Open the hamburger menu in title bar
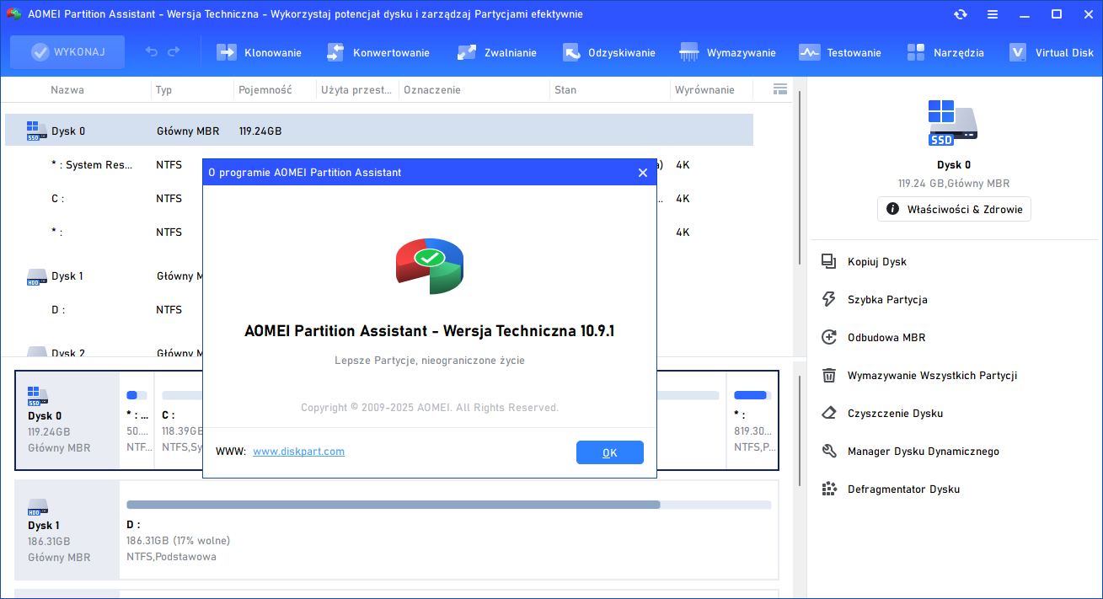This screenshot has width=1103, height=599. pyautogui.click(x=993, y=14)
